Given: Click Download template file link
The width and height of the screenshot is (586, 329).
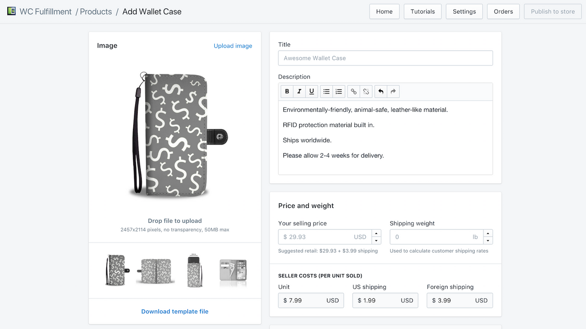Looking at the screenshot, I should pyautogui.click(x=175, y=311).
